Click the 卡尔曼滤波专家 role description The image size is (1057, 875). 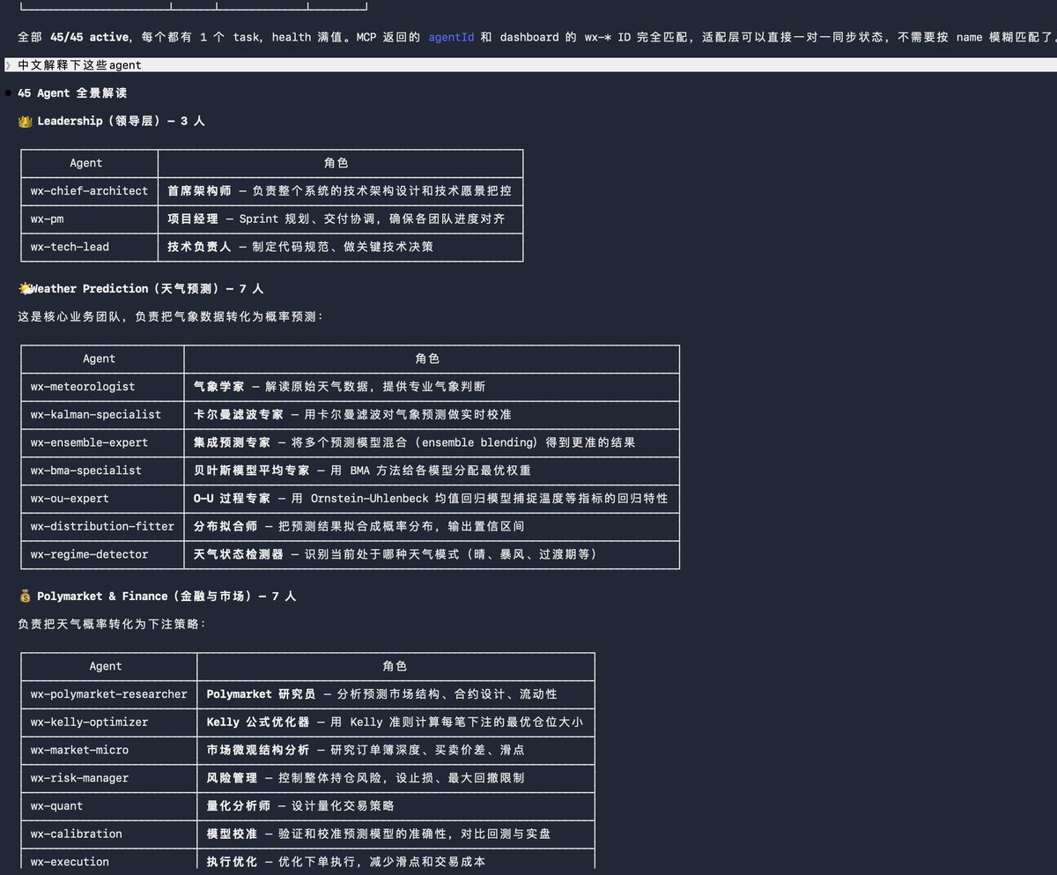click(352, 414)
